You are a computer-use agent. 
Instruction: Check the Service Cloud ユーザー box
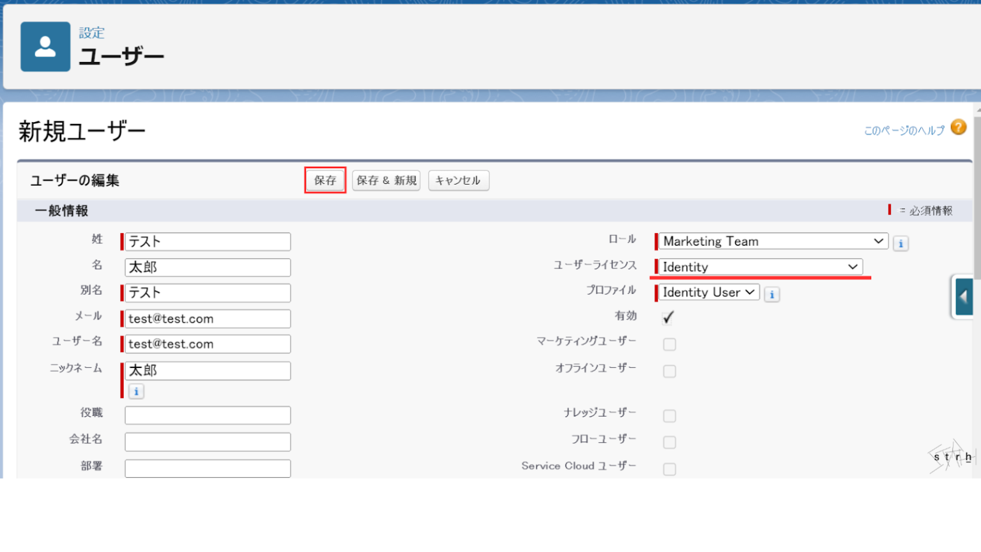669,469
